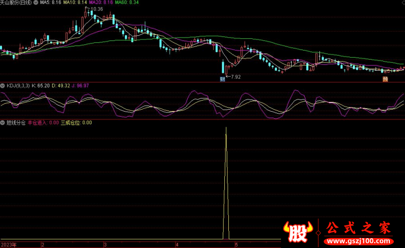Click the D: 49.32 value
This screenshot has height=248, width=405.
[61, 85]
